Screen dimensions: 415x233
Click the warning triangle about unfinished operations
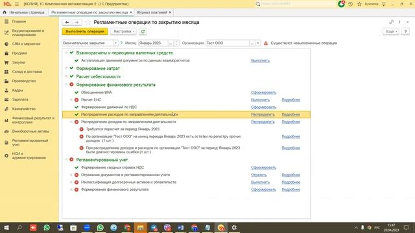[266, 43]
